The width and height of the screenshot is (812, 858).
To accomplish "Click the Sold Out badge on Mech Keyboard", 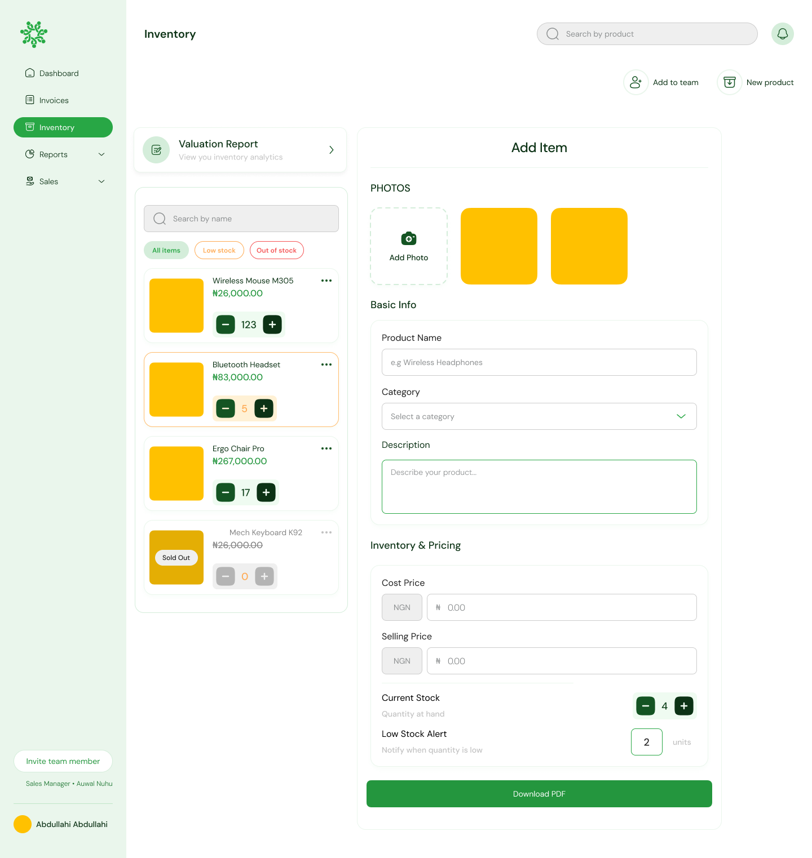I will click(x=176, y=558).
